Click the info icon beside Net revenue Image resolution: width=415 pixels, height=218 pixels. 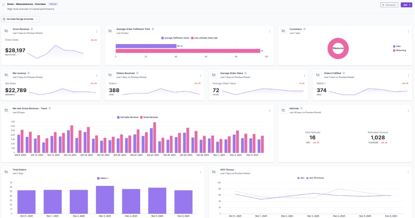pyautogui.click(x=28, y=73)
